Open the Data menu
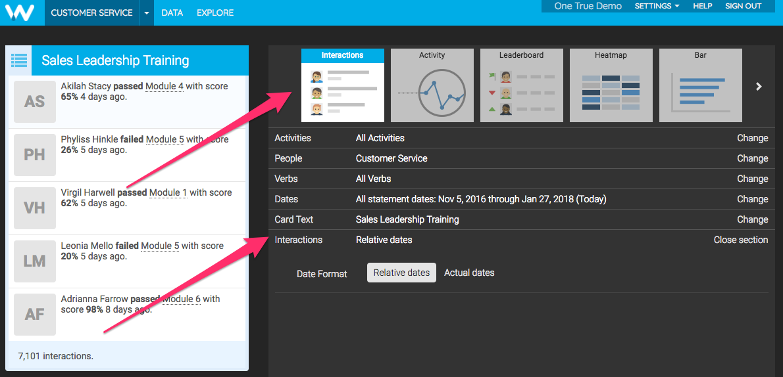 pyautogui.click(x=172, y=12)
